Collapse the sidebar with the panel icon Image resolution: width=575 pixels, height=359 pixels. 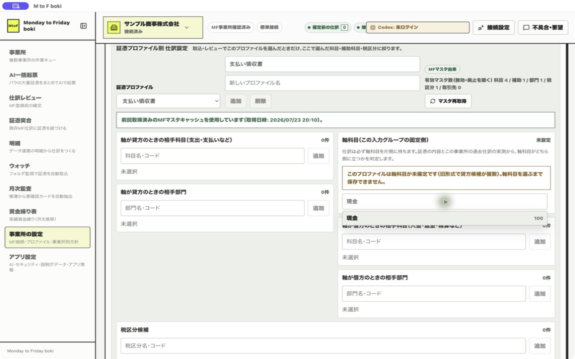tap(84, 26)
